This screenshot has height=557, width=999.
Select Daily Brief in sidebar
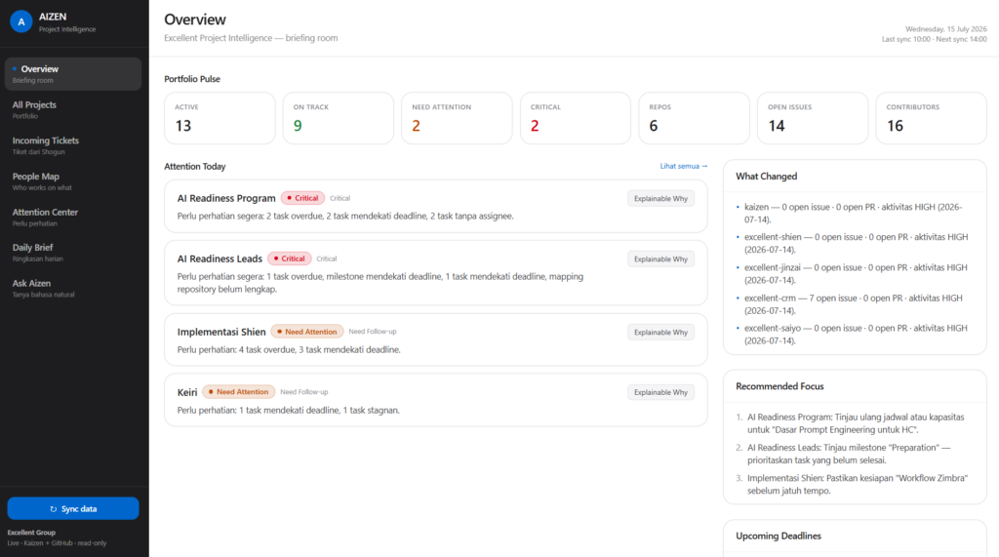tap(73, 253)
